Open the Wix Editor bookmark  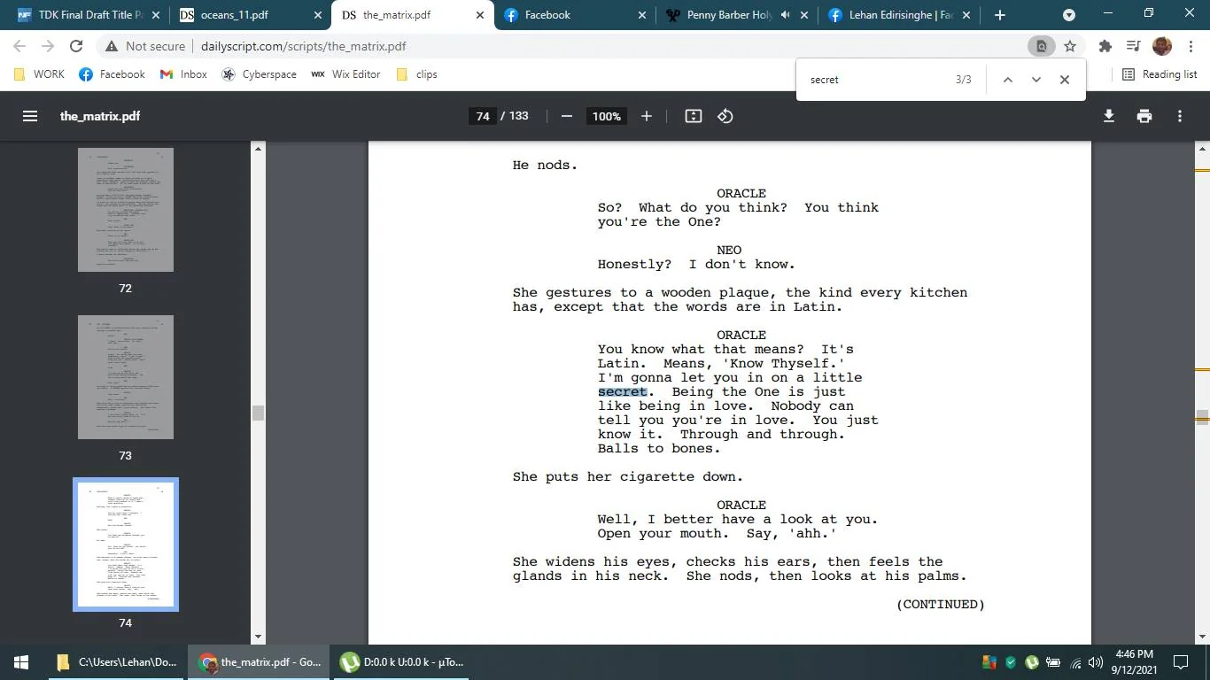click(345, 74)
